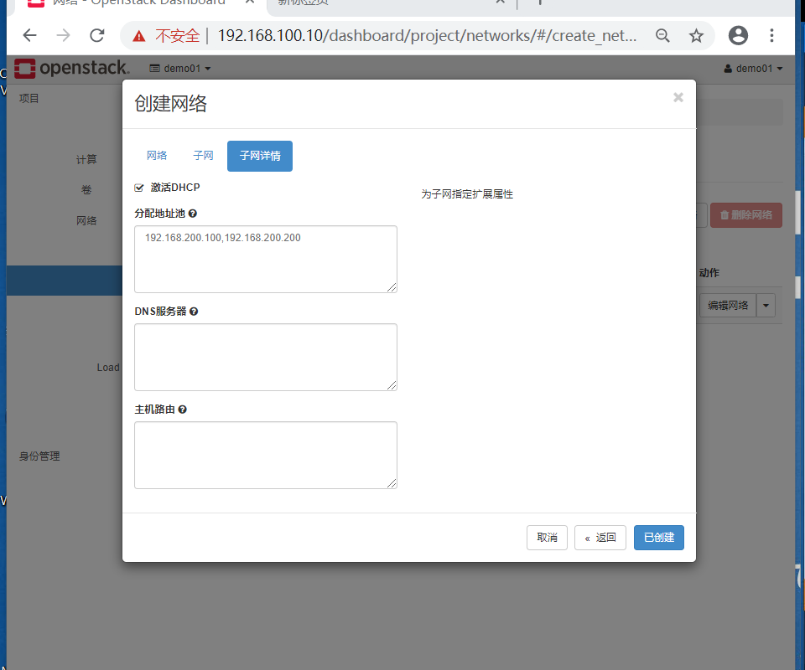Bookmark the page with the star icon
805x670 pixels.
coord(696,36)
